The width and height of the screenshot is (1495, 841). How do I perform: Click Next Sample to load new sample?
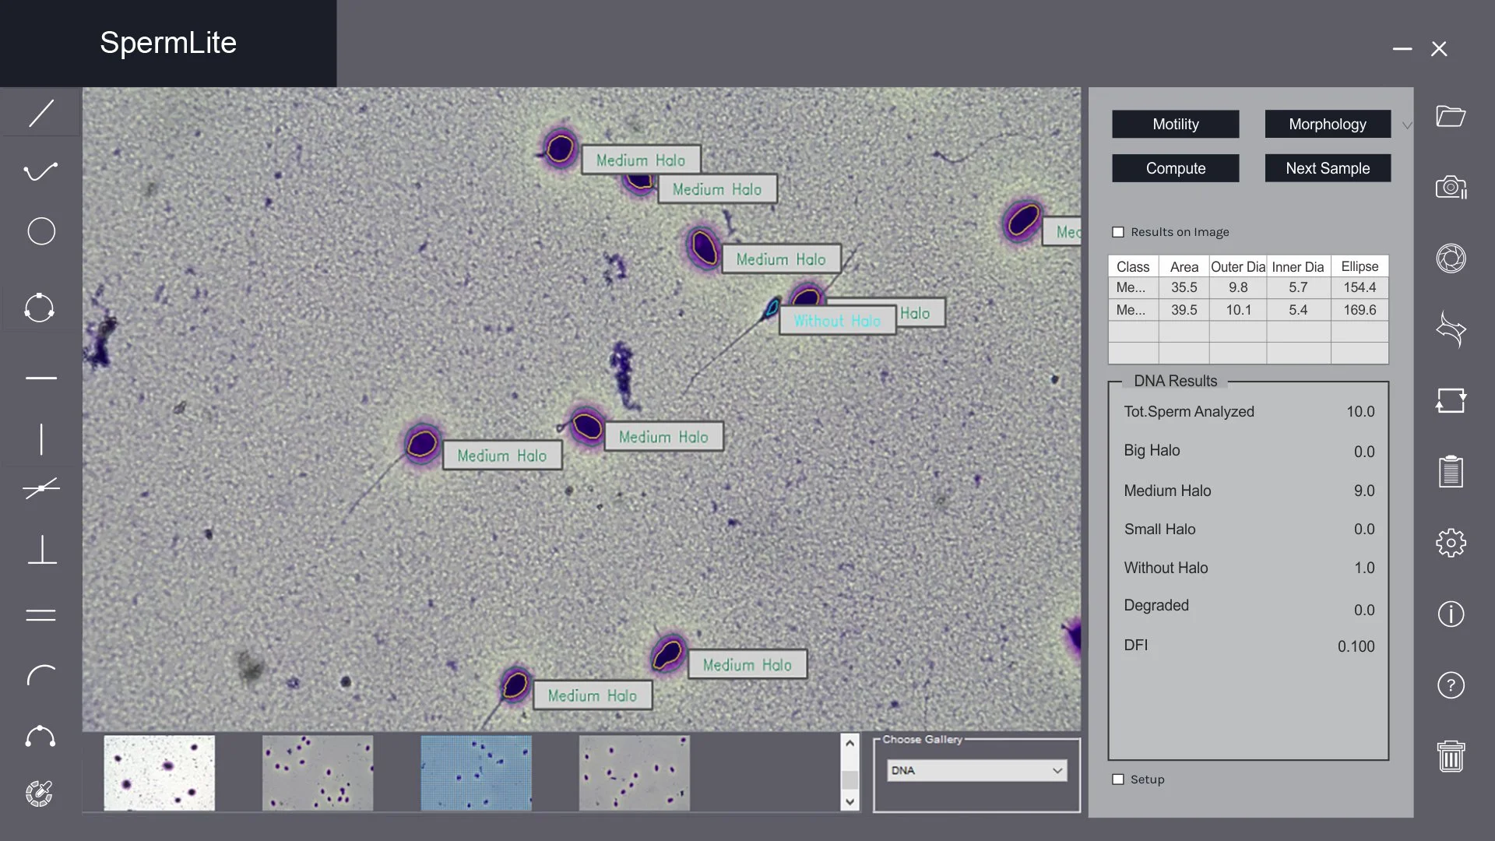[1327, 168]
